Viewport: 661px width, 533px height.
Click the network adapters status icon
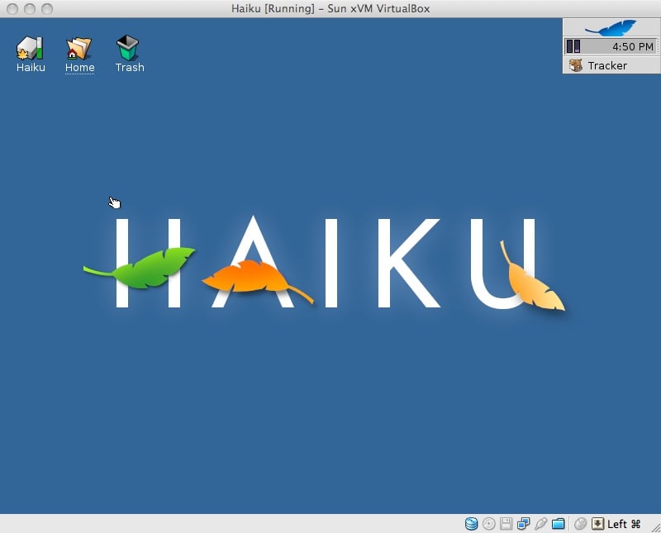[523, 524]
